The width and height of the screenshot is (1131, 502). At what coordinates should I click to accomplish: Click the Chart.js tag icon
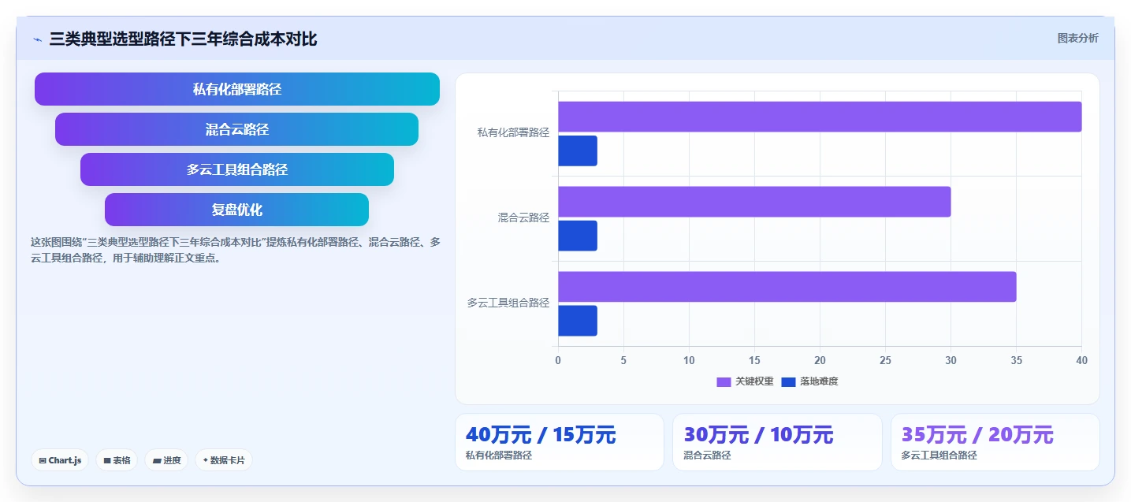(x=42, y=460)
